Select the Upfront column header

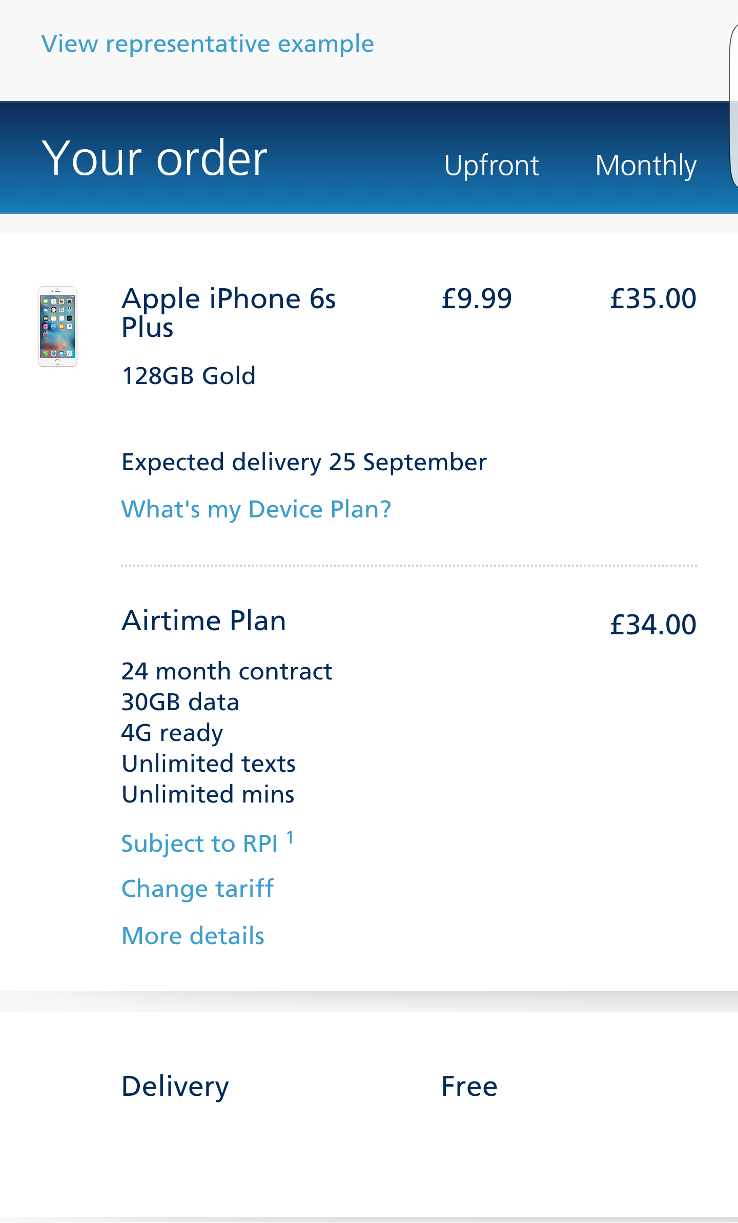point(491,165)
